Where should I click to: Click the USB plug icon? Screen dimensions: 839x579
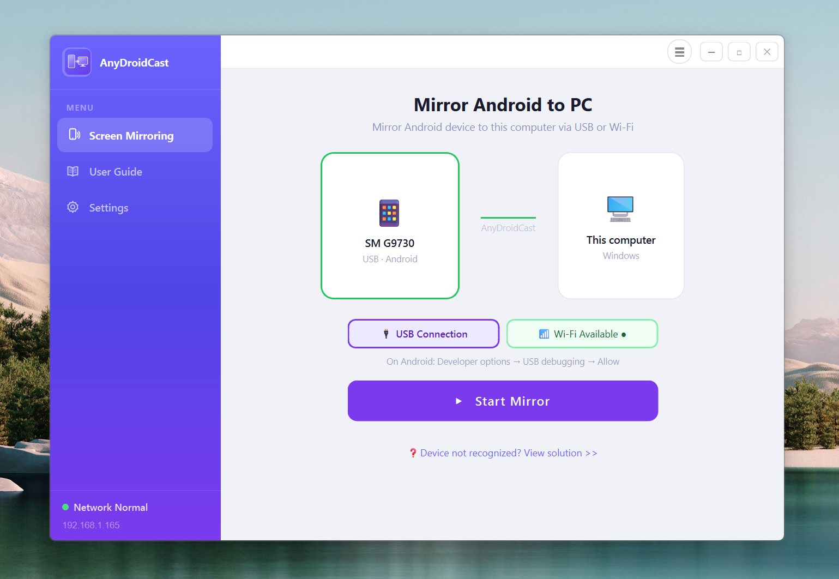coord(386,334)
